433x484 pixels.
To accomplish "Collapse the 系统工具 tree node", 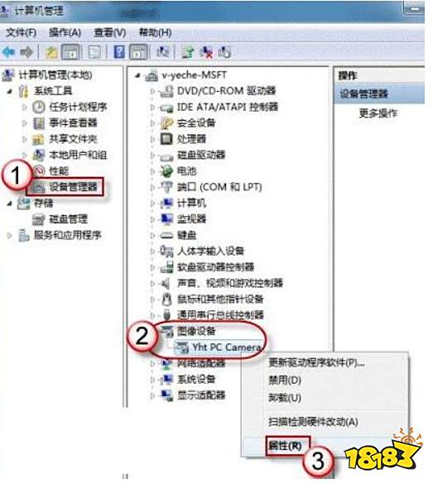I will 10,91.
